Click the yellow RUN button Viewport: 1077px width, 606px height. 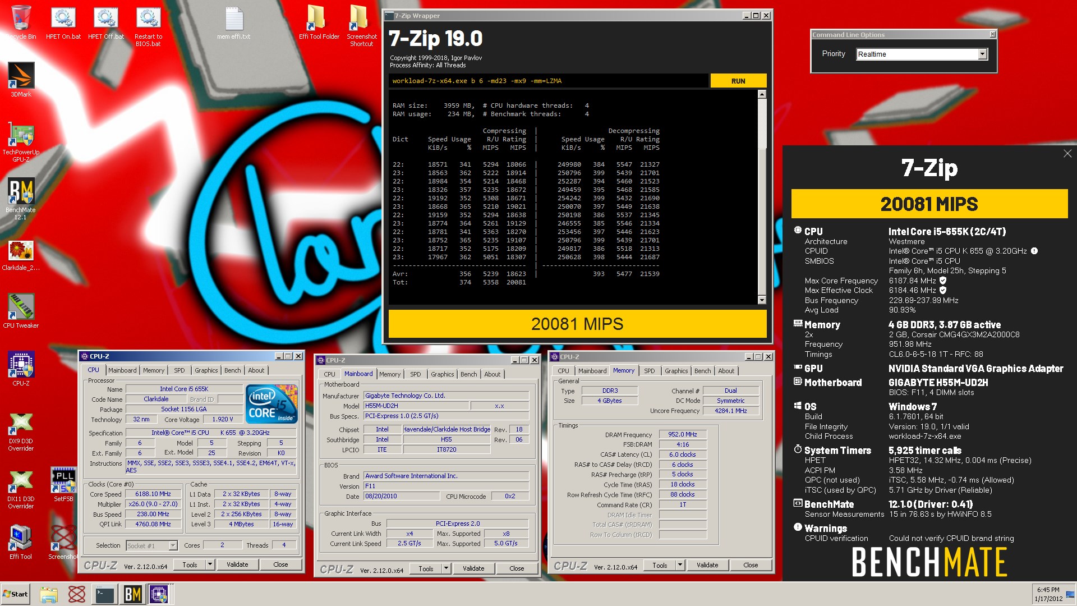point(738,81)
